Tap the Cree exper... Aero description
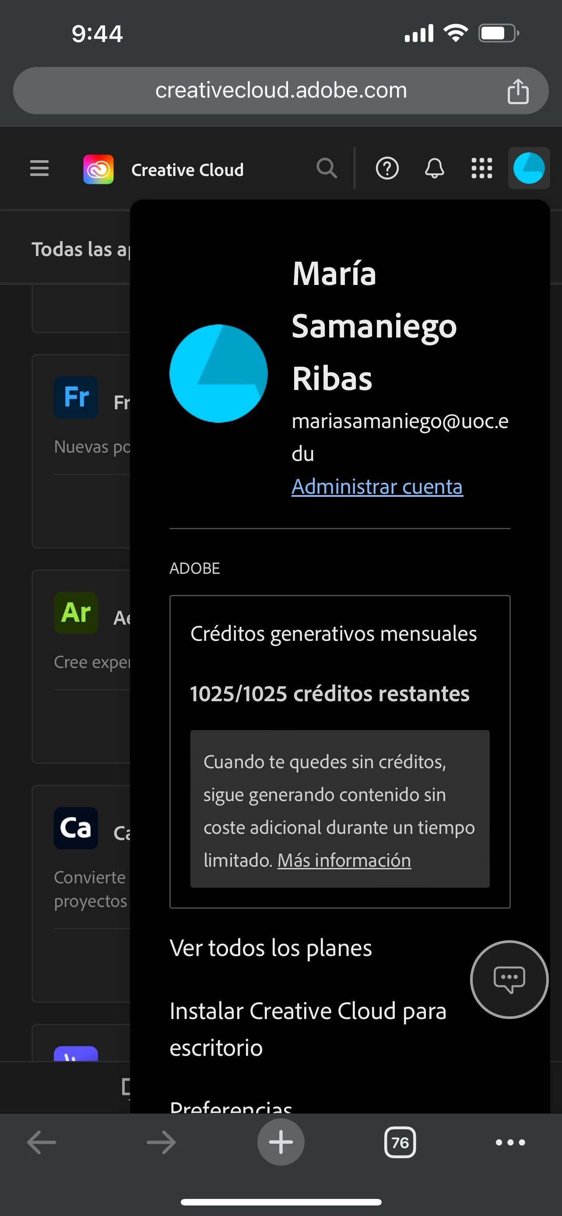562x1216 pixels. [92, 662]
